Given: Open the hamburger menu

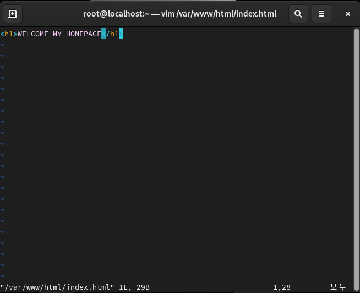Looking at the screenshot, I should pyautogui.click(x=321, y=14).
